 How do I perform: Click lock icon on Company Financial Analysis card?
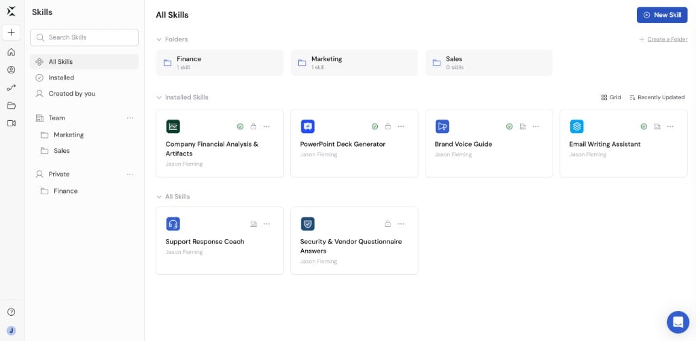(254, 126)
